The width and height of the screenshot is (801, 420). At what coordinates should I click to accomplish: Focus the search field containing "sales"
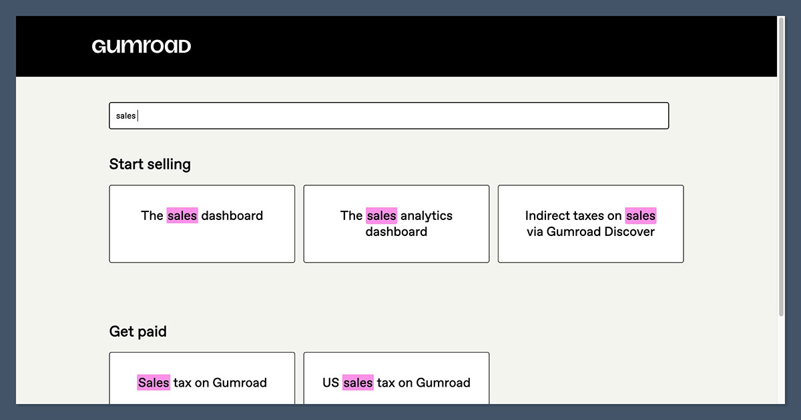tap(388, 115)
